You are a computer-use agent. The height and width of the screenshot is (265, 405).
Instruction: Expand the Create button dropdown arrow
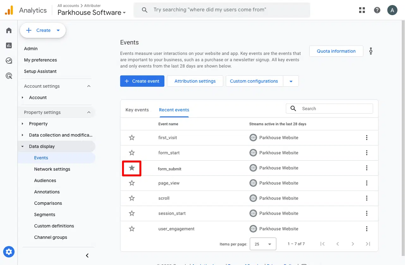click(x=58, y=30)
